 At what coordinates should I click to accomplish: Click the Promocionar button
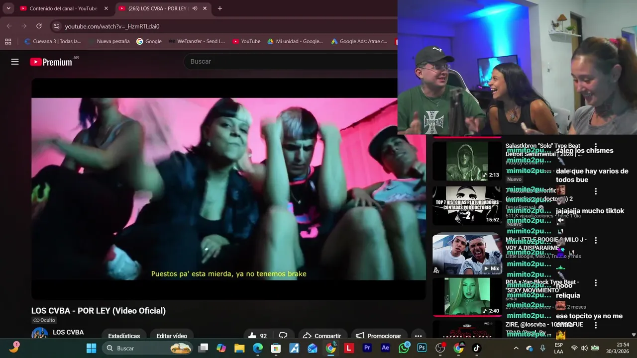click(x=378, y=336)
